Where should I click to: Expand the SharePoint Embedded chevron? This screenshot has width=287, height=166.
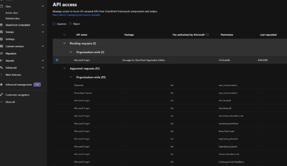(43, 25)
